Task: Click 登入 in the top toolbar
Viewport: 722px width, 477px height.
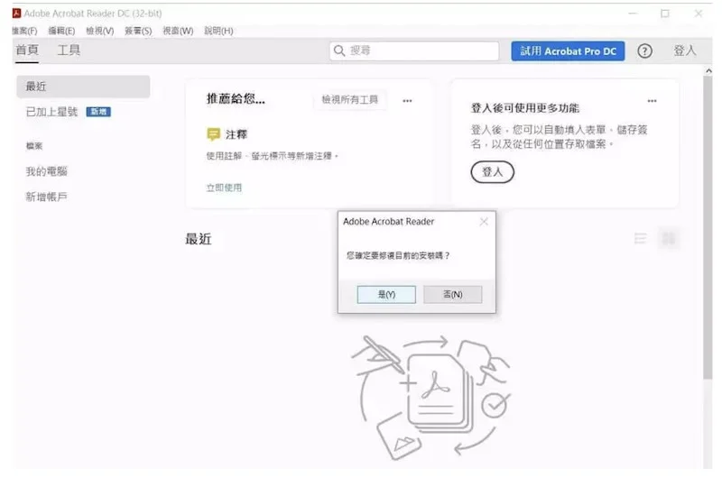Action: tap(685, 50)
